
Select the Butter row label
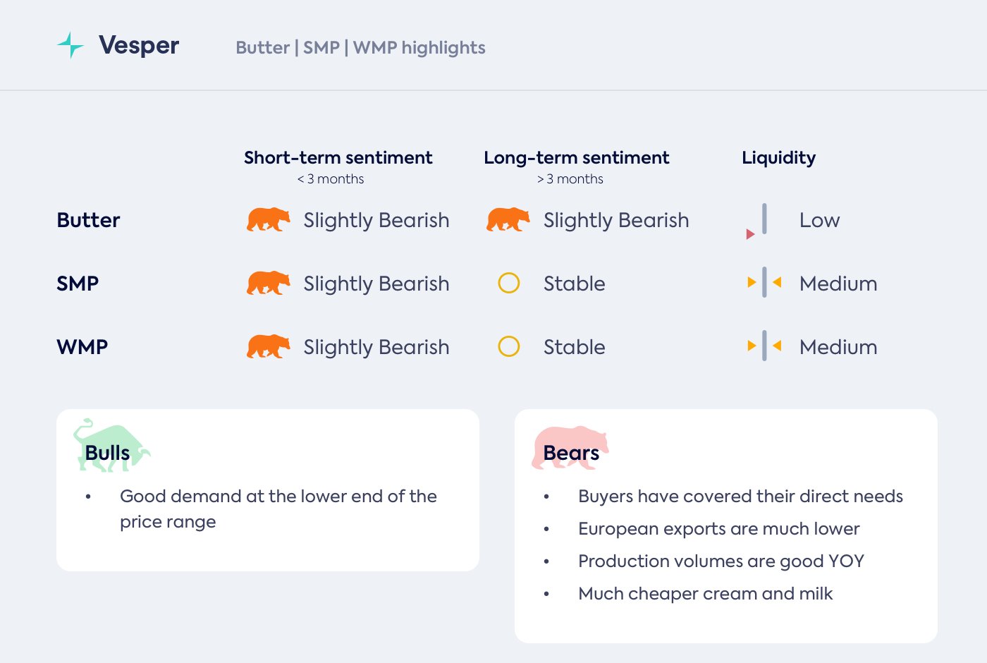tap(88, 220)
